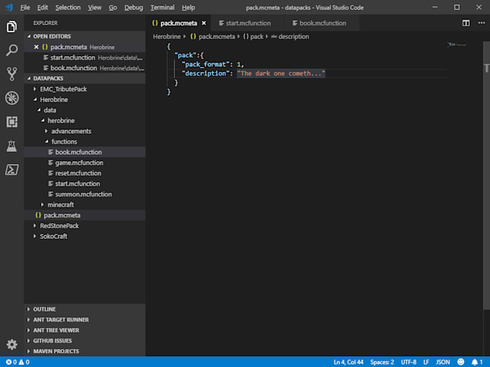
Task: Collapse the functions folder
Action: click(64, 142)
